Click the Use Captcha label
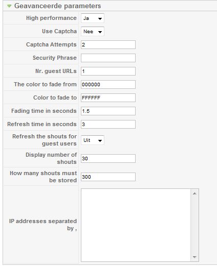Screen dimensions: 217x268 click(59, 31)
